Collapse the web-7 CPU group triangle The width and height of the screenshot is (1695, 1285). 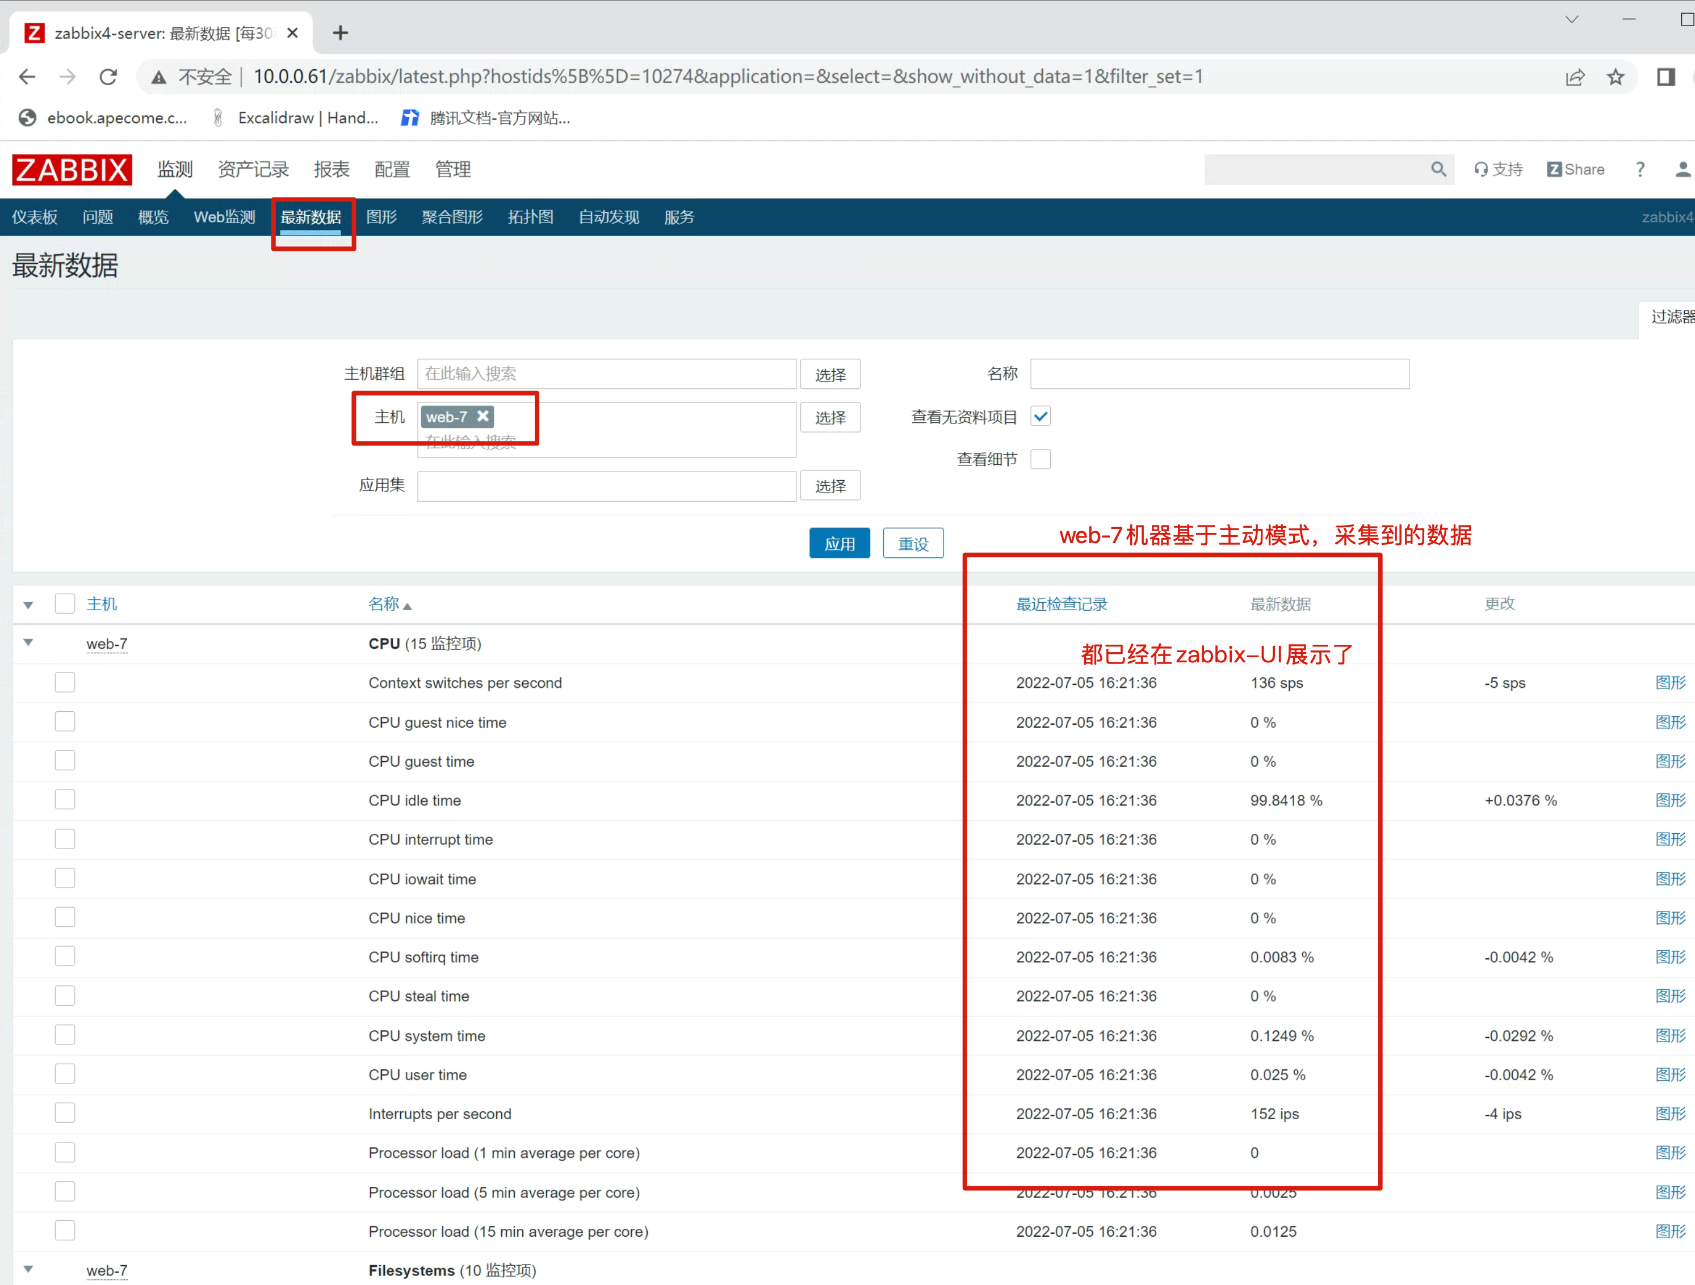28,643
